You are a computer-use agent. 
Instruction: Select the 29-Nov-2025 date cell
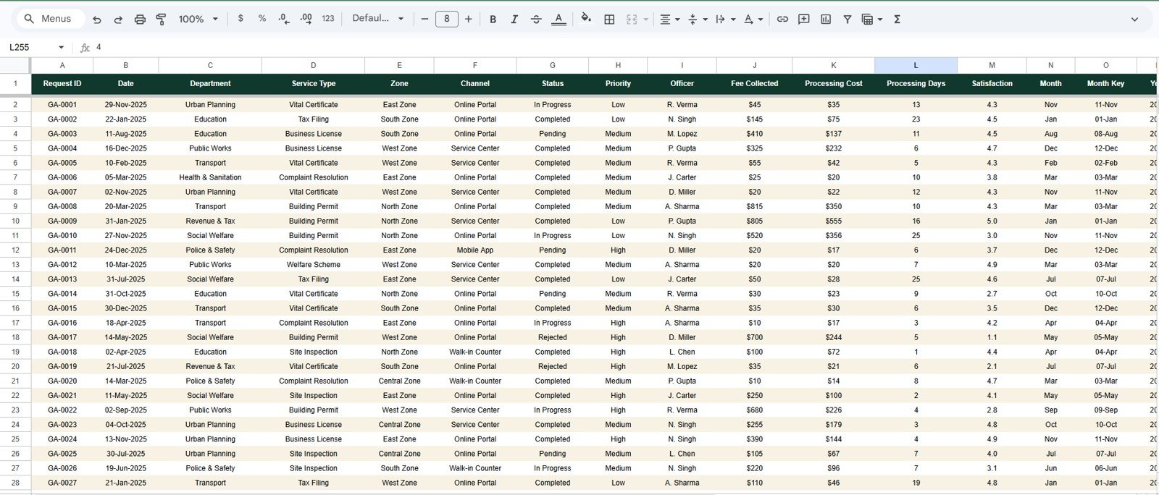(x=125, y=105)
